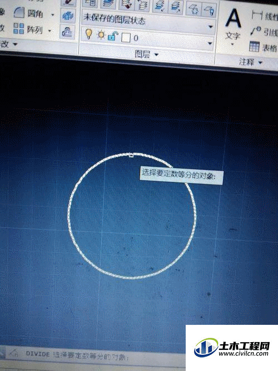Expand the 修改 panel arrow
This screenshot has width=278, height=371.
15,44
